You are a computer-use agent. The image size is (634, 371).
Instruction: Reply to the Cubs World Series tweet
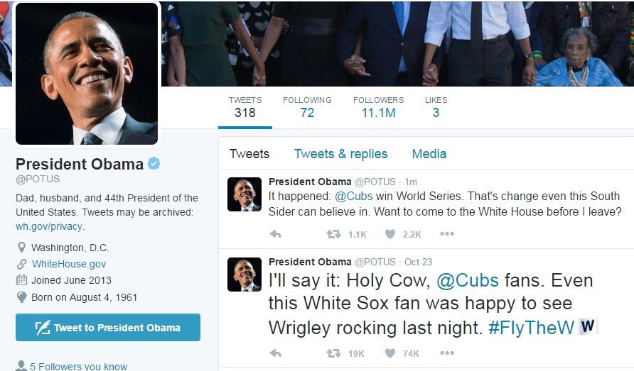276,234
